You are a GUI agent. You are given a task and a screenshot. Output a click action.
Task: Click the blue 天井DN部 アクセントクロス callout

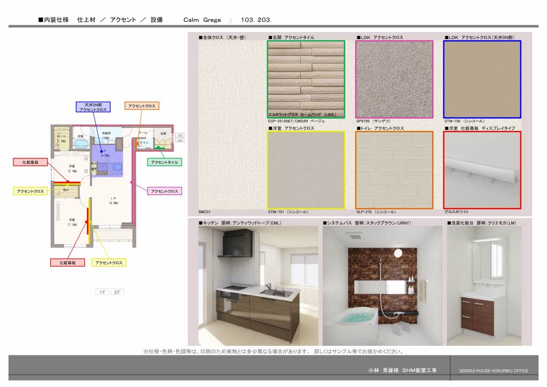[92, 107]
